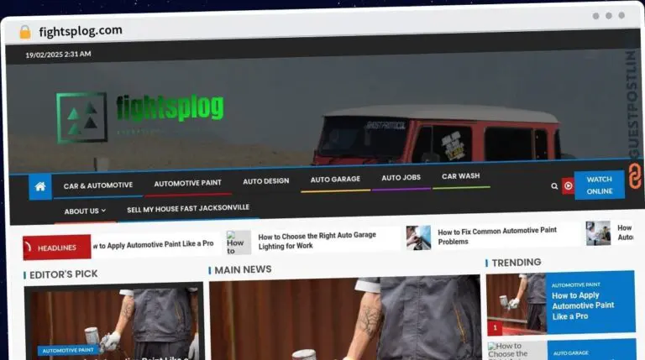Click the fightsplog logo emblem
This screenshot has height=360, width=645.
coord(81,117)
